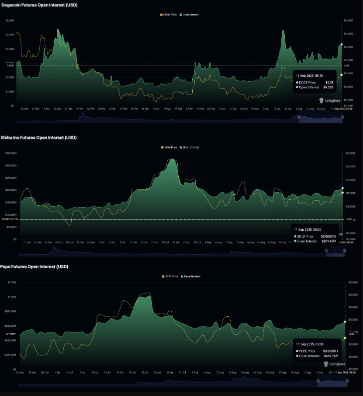Image resolution: width=363 pixels, height=396 pixels.
Task: Click the Dogecoin range slider selected window
Action: point(320,118)
